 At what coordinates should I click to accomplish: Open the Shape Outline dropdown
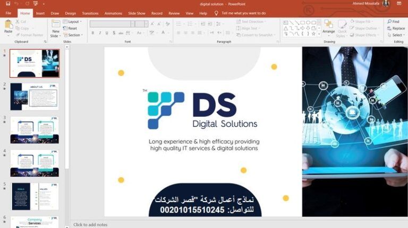[x=365, y=28]
